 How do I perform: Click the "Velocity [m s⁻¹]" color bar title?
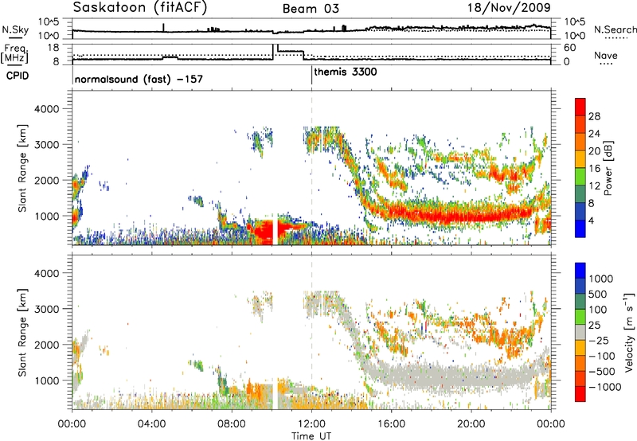[x=629, y=332]
